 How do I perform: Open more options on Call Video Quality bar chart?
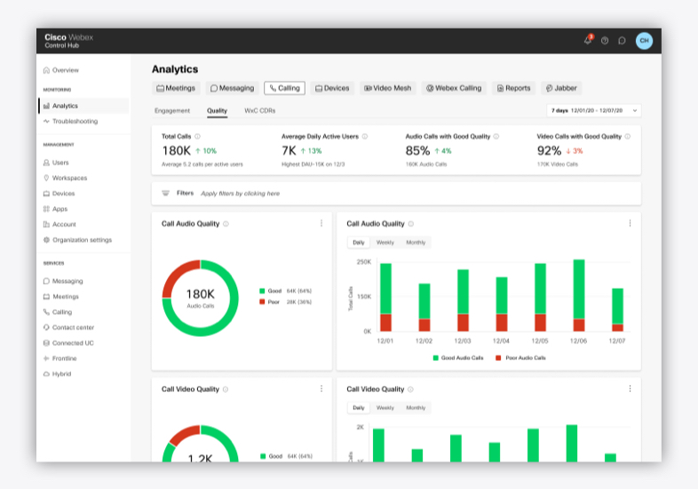(630, 389)
